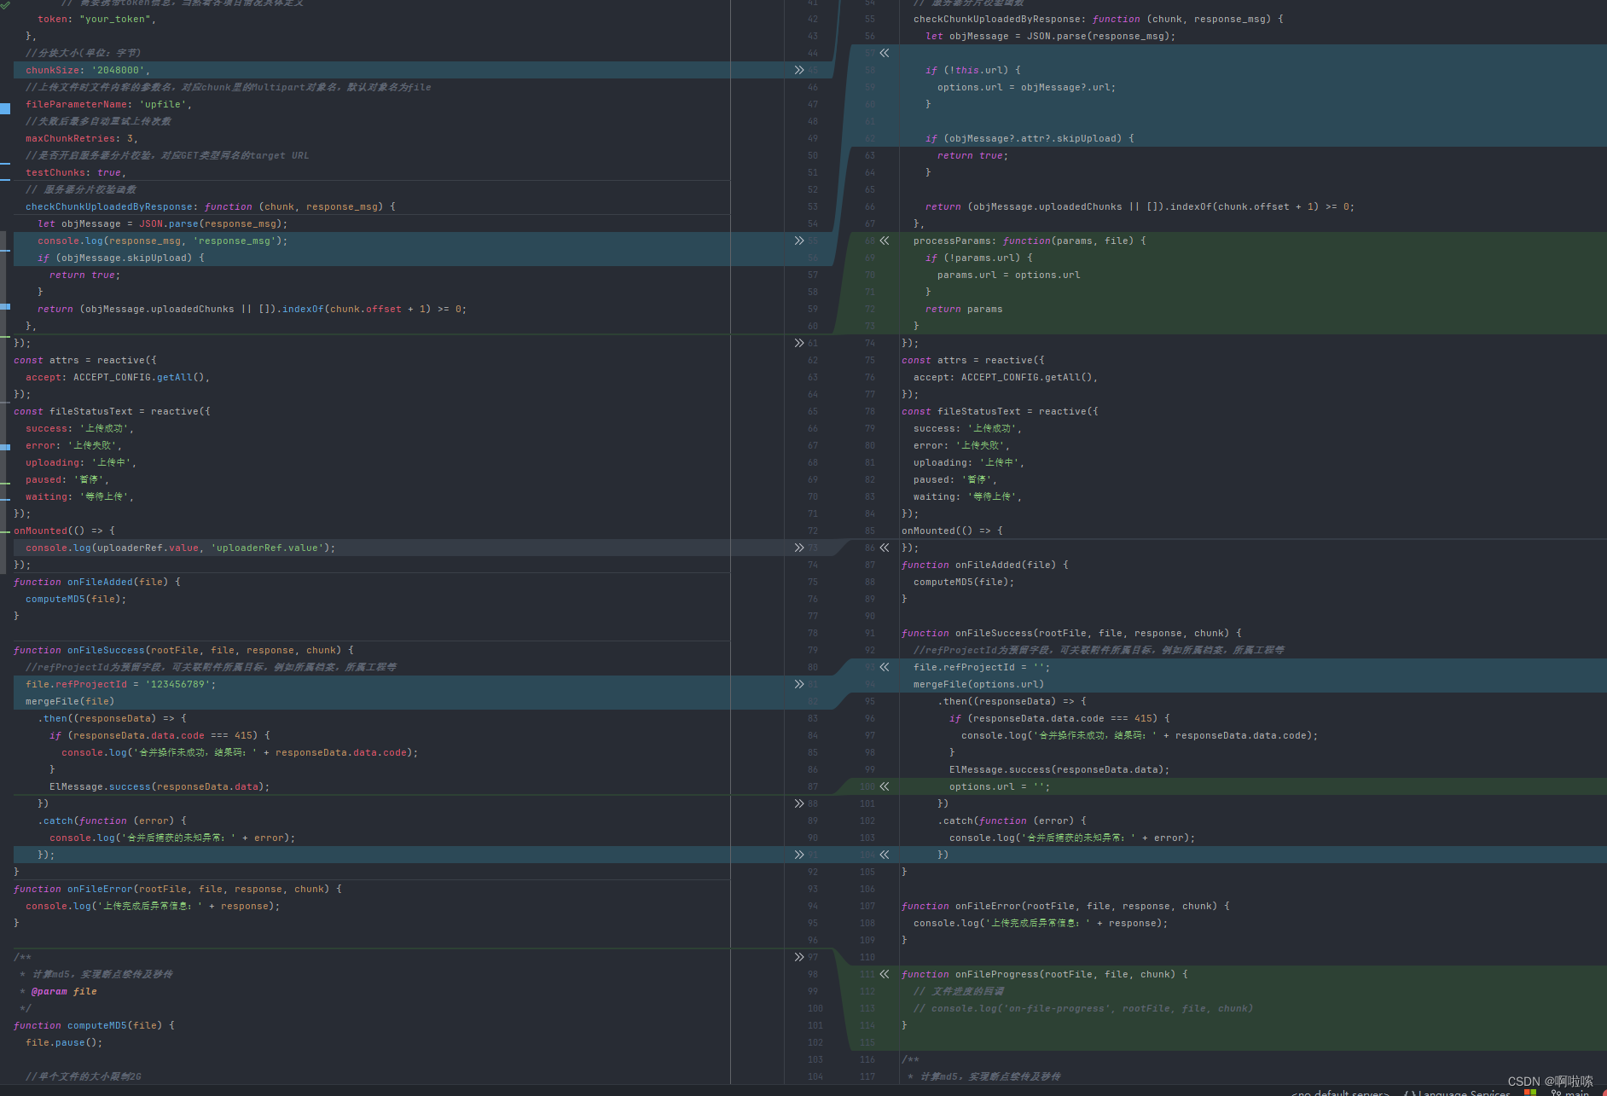Apply right processParams function block to left
The image size is (1607, 1096).
[x=885, y=241]
